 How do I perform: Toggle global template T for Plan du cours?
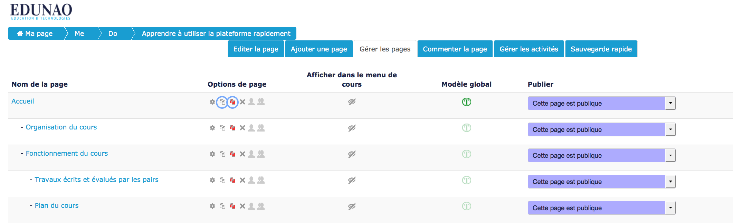point(466,206)
